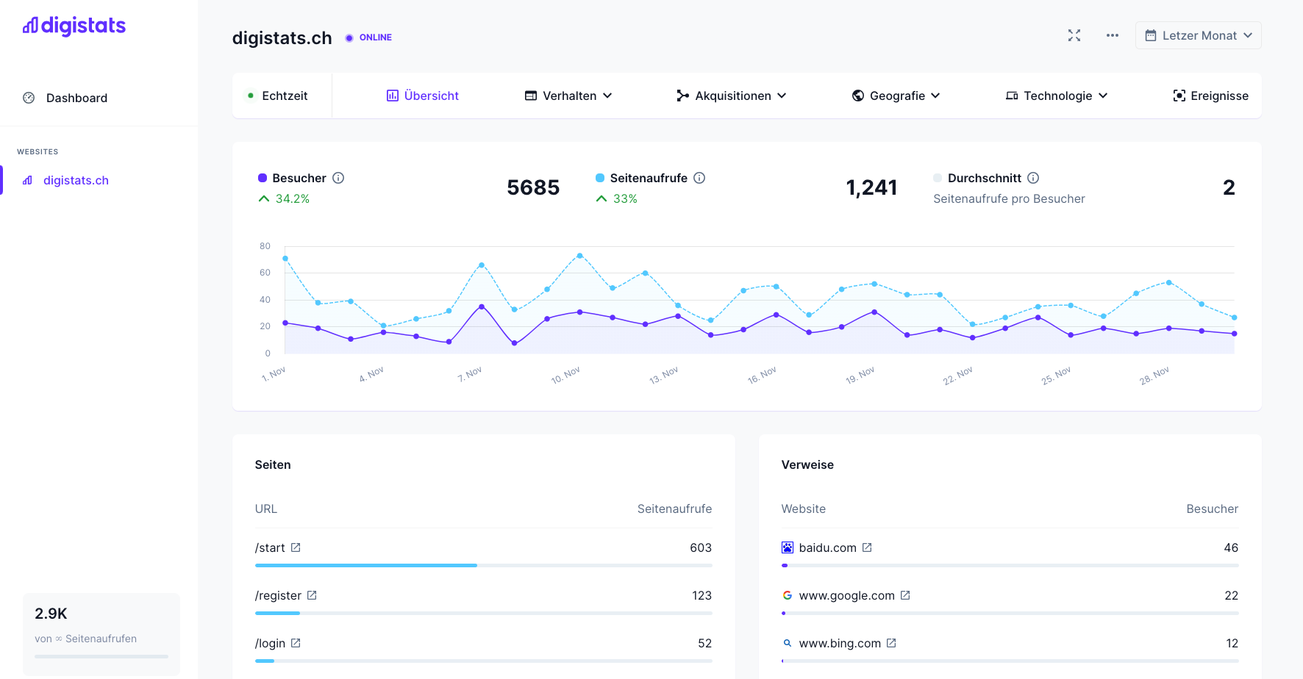
Task: Click the Ereignisse target icon
Action: [x=1179, y=96]
